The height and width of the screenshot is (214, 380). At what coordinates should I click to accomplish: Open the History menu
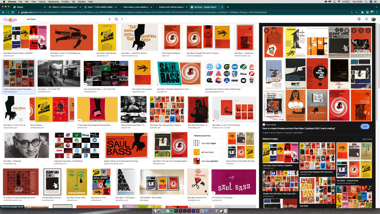[42, 1]
